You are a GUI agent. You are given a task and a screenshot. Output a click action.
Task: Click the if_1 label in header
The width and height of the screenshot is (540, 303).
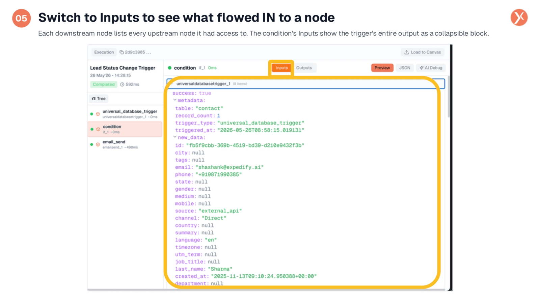point(202,68)
